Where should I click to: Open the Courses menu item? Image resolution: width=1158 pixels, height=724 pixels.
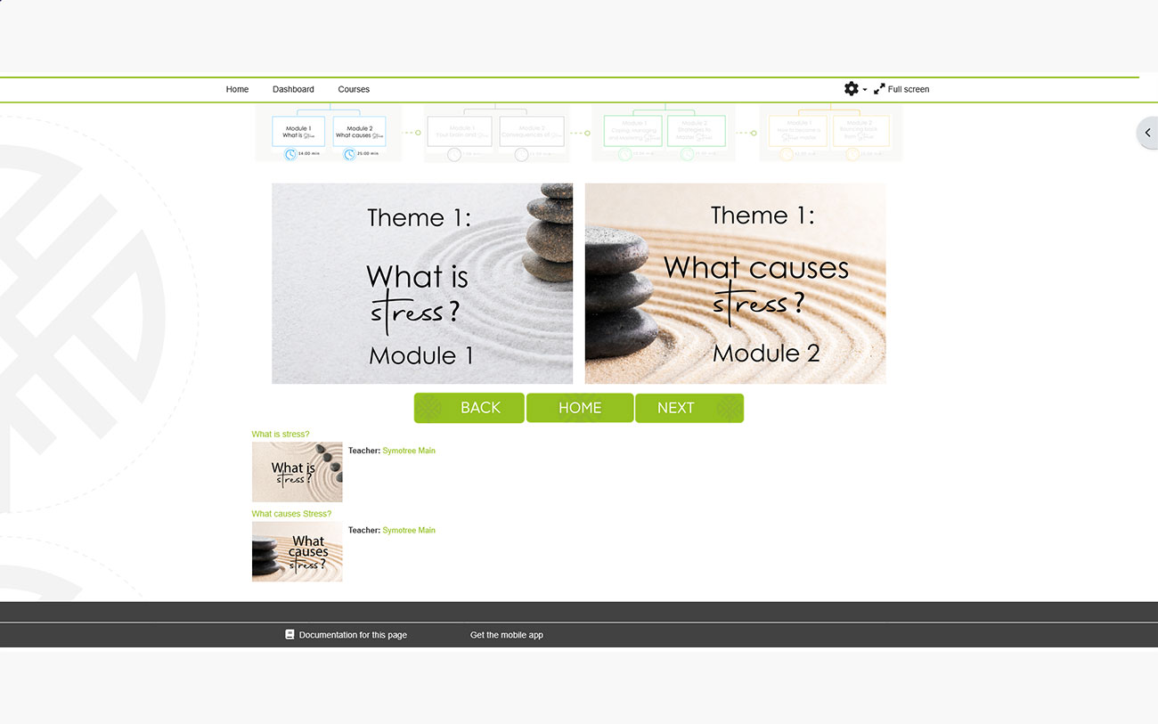coord(354,89)
